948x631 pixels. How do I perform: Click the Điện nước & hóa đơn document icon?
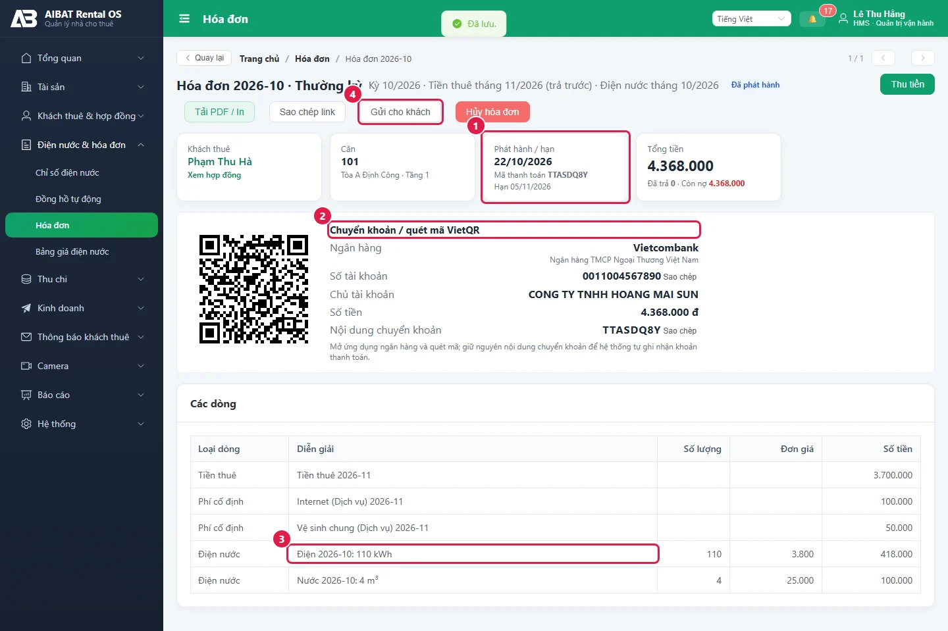point(26,145)
